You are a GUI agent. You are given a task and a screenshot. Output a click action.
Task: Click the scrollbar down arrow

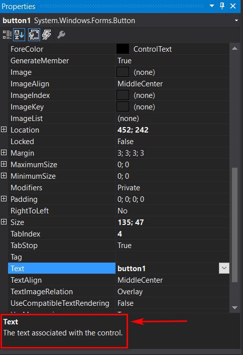coord(235,308)
